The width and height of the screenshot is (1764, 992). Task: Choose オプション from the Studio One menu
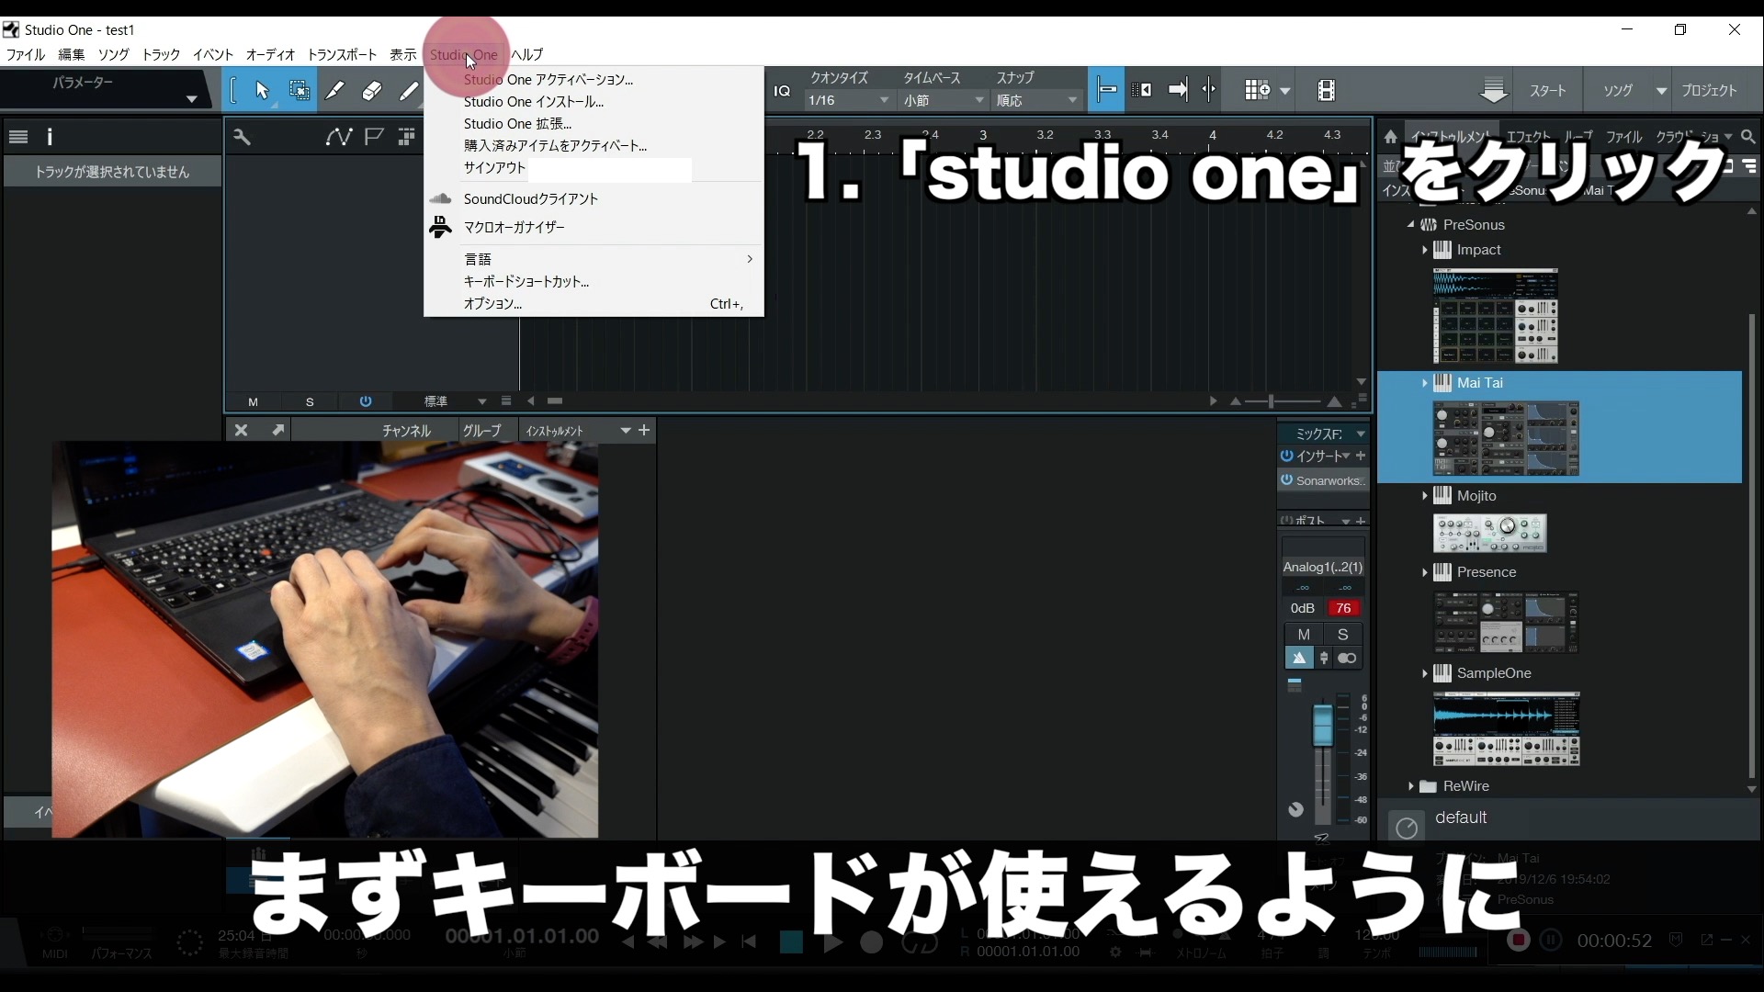493,304
